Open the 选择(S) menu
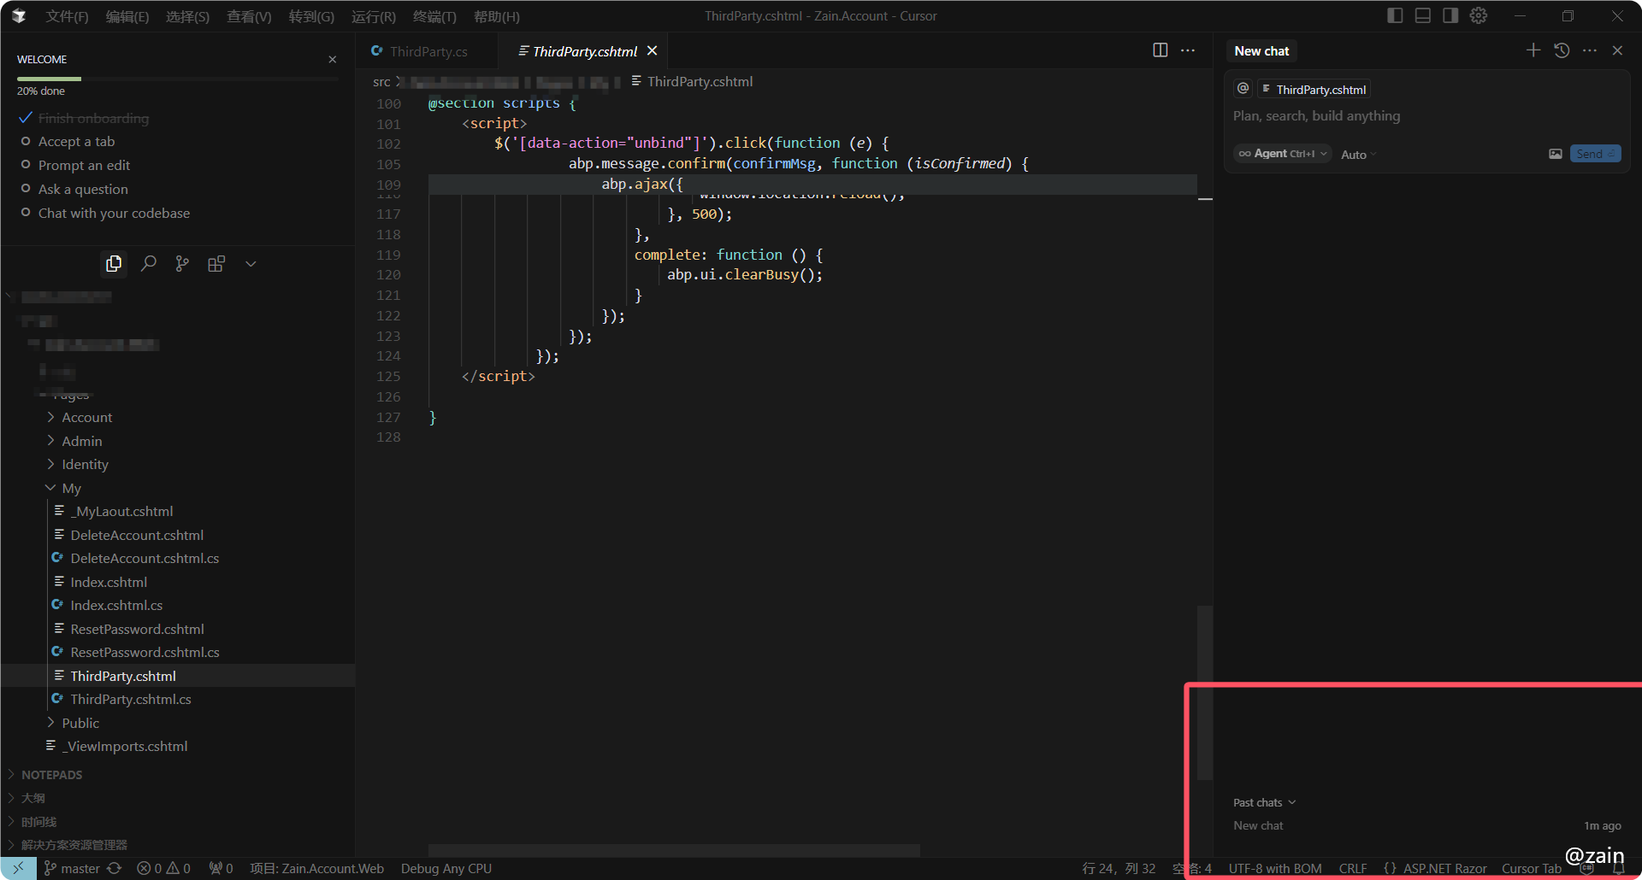The height and width of the screenshot is (880, 1642). tap(187, 16)
